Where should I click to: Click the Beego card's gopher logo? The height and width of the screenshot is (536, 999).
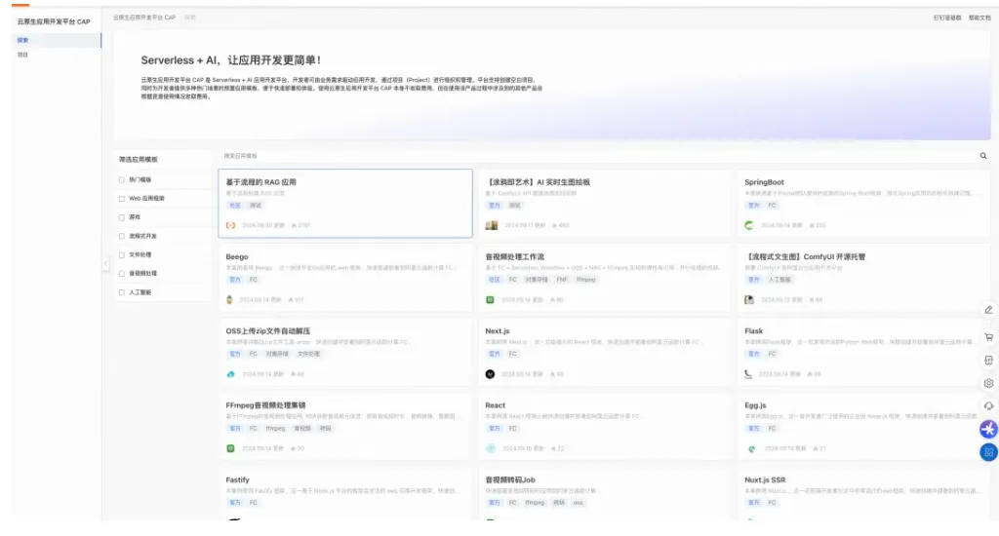click(x=229, y=300)
